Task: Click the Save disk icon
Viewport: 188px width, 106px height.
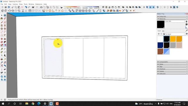Action: pyautogui.click(x=9, y=7)
